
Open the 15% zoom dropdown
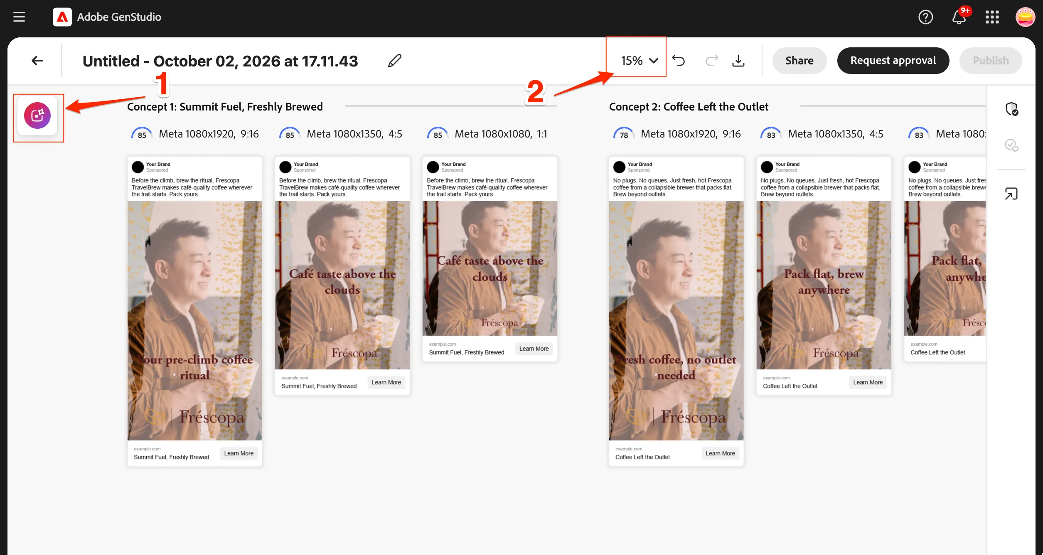point(639,61)
